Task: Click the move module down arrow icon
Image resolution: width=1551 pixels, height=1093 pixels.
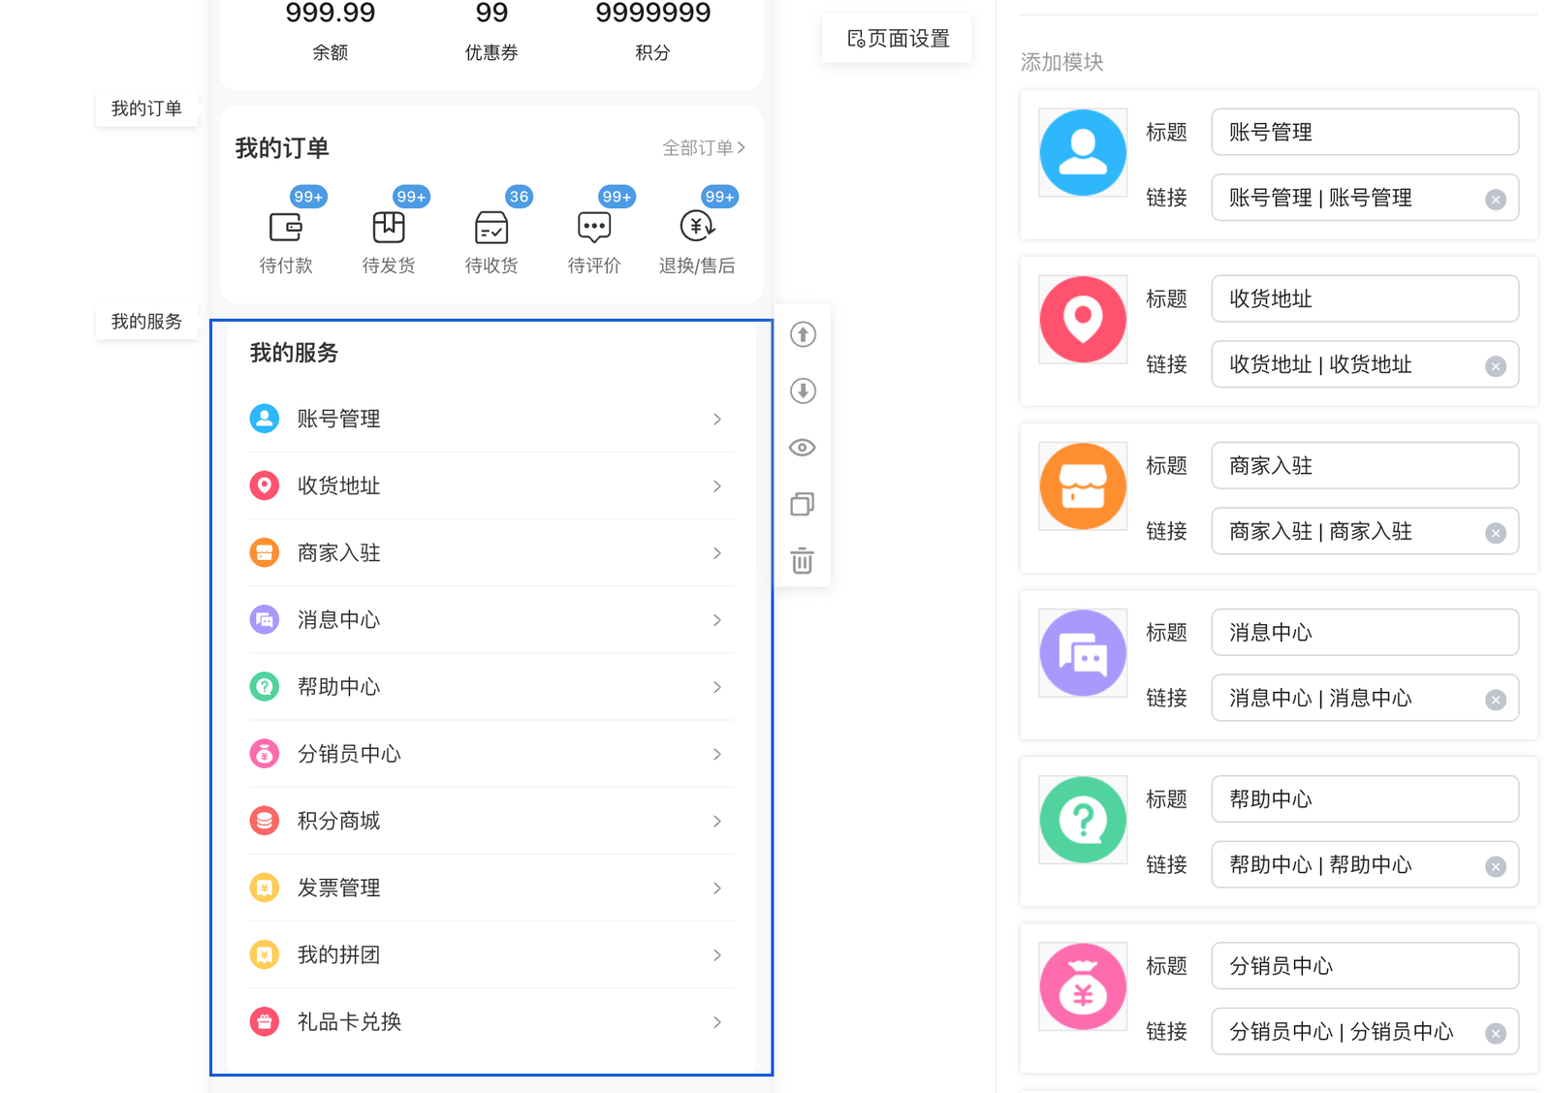Action: 803,391
